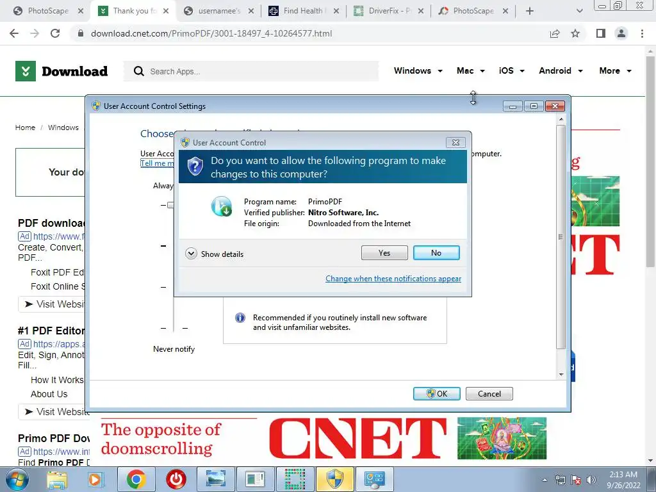Click the site padlock icon
656x492 pixels.
coord(81,33)
